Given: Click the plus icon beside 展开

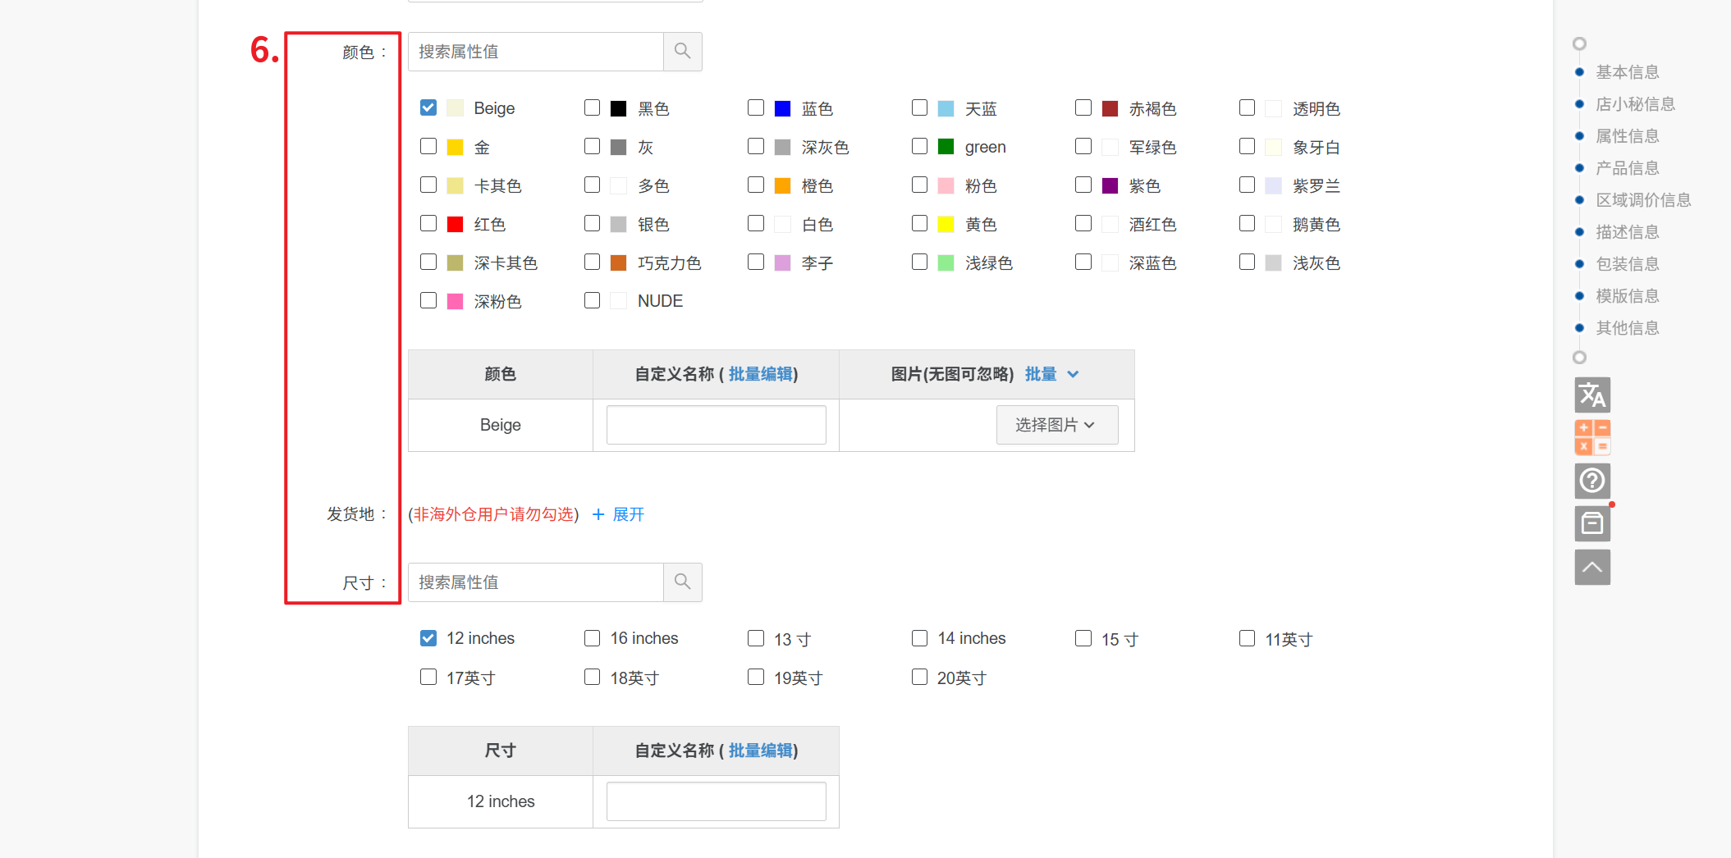Looking at the screenshot, I should pos(598,514).
